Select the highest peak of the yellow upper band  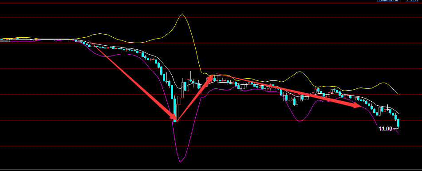pos(182,14)
